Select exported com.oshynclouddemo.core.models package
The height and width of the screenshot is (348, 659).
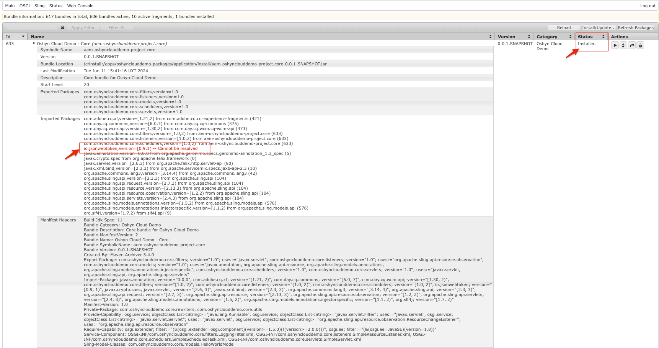[x=132, y=102]
